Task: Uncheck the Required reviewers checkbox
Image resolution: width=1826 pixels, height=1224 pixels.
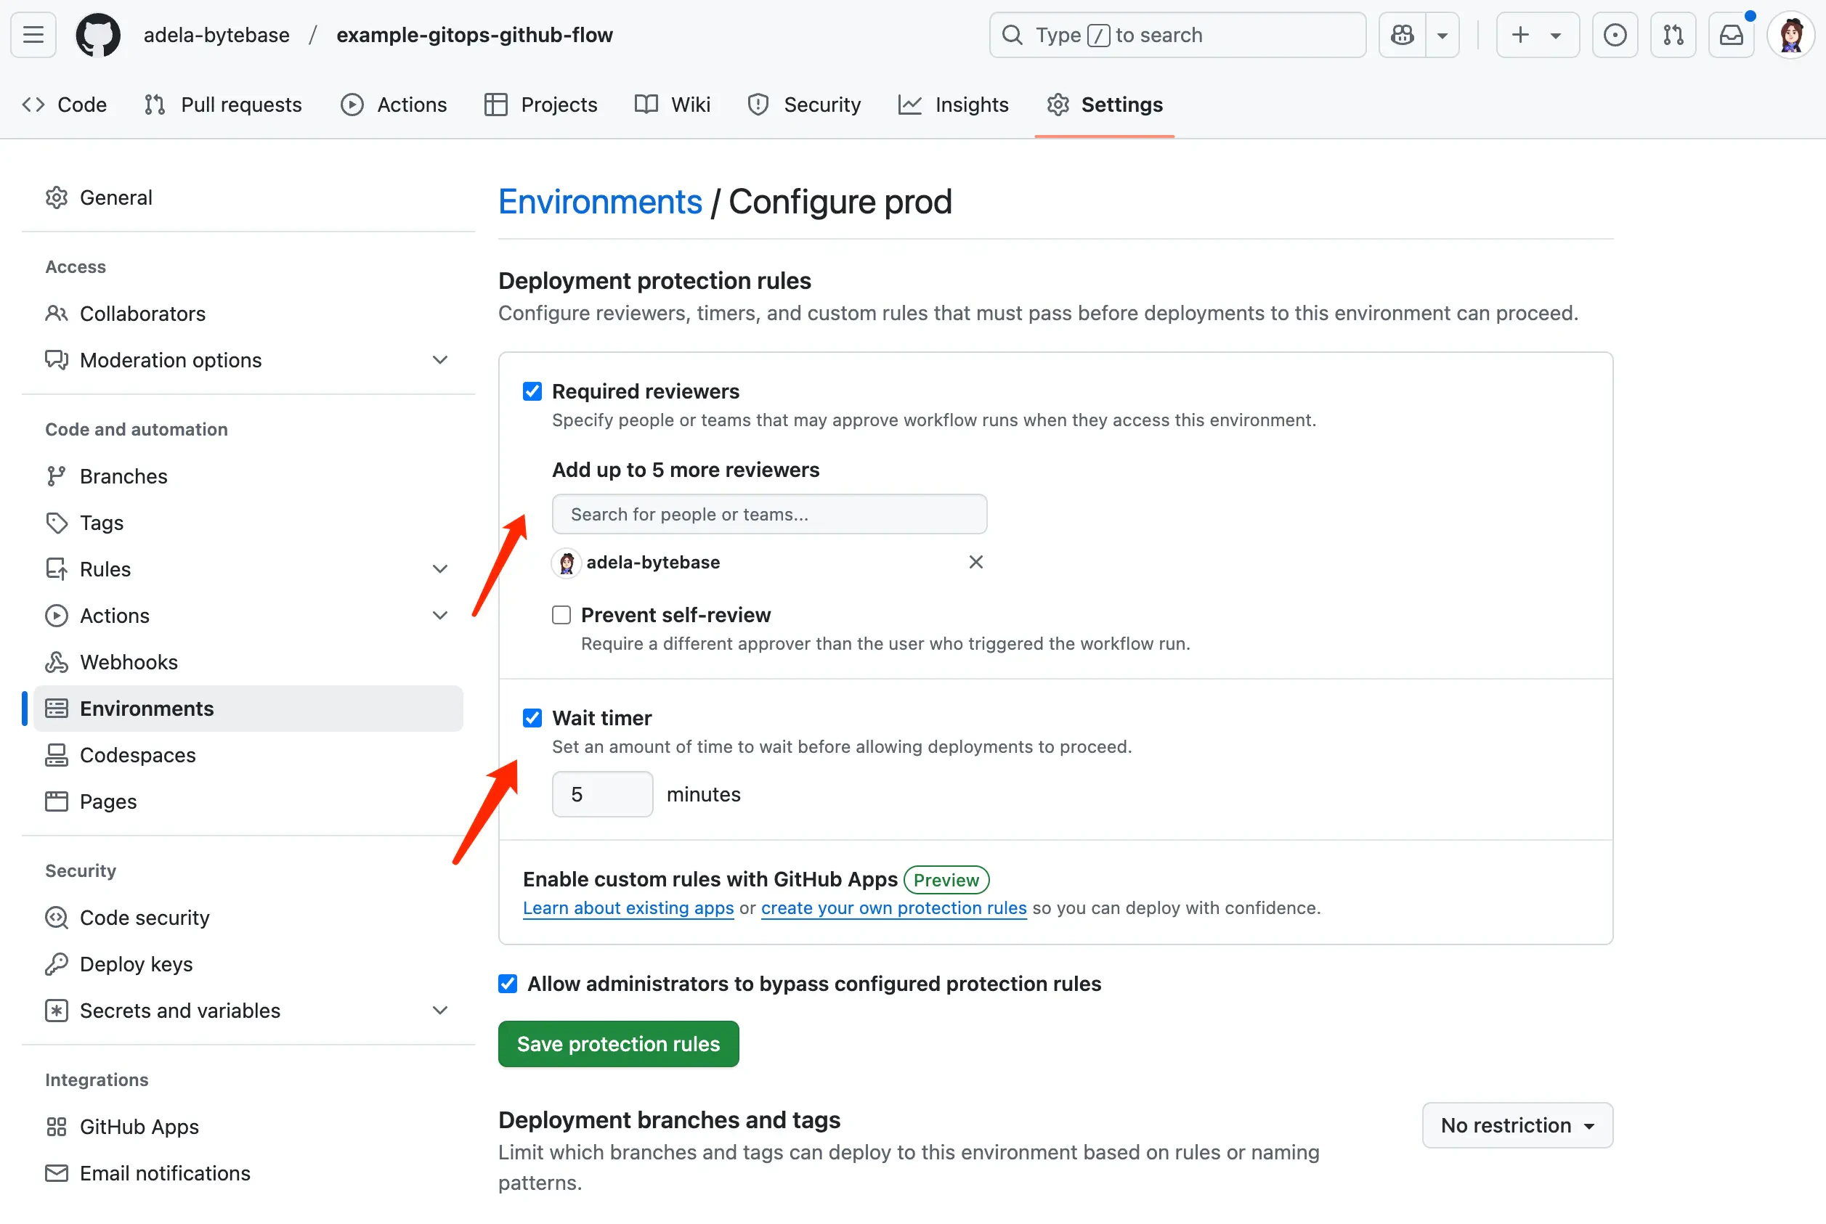Action: tap(532, 391)
